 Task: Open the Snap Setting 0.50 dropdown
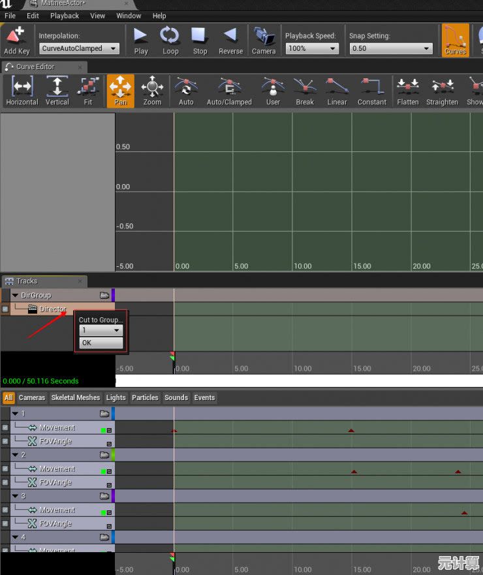click(391, 48)
